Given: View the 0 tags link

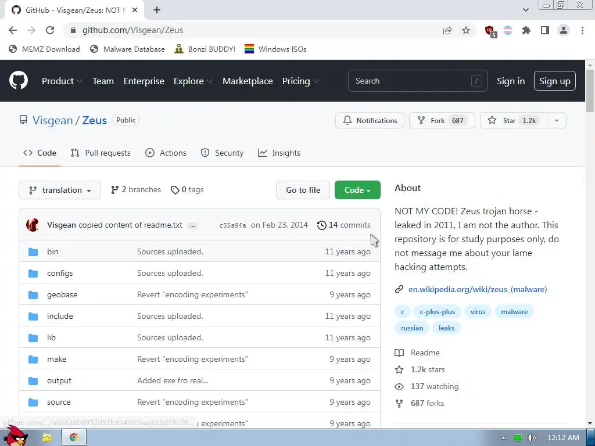Looking at the screenshot, I should [187, 190].
